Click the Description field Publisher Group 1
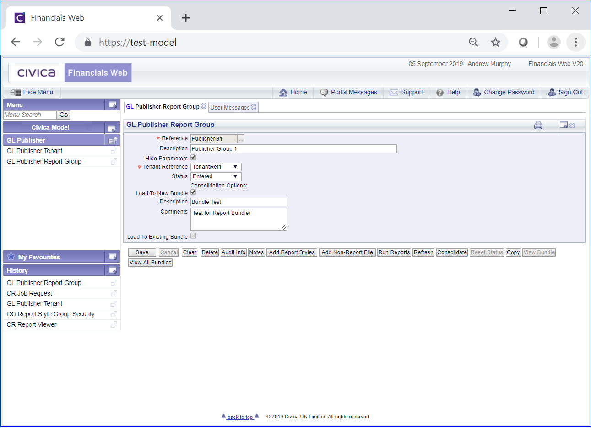Image resolution: width=591 pixels, height=428 pixels. [293, 149]
